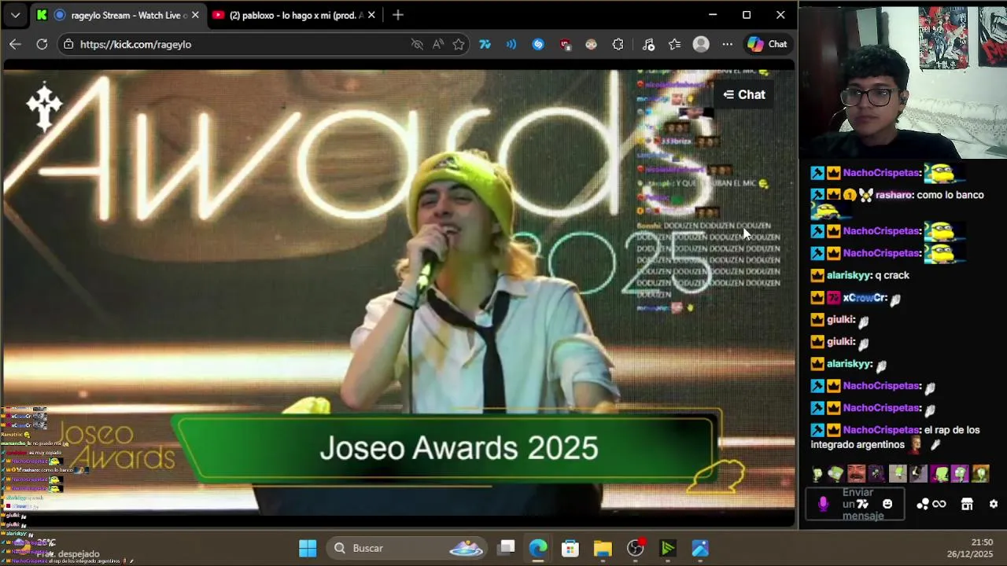Open chat settings gear

click(994, 504)
